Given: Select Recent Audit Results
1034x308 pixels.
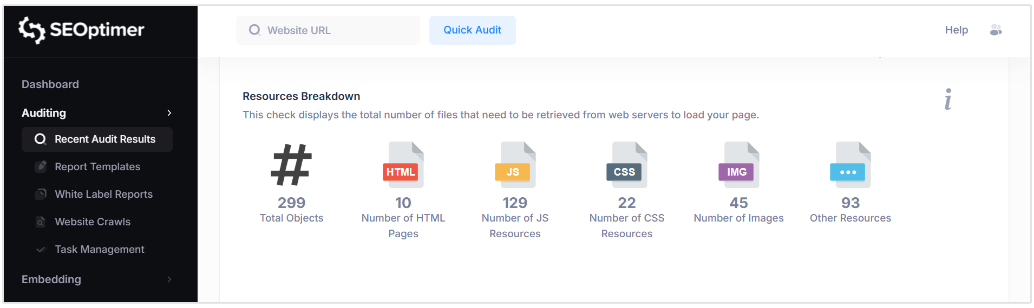Looking at the screenshot, I should (104, 139).
